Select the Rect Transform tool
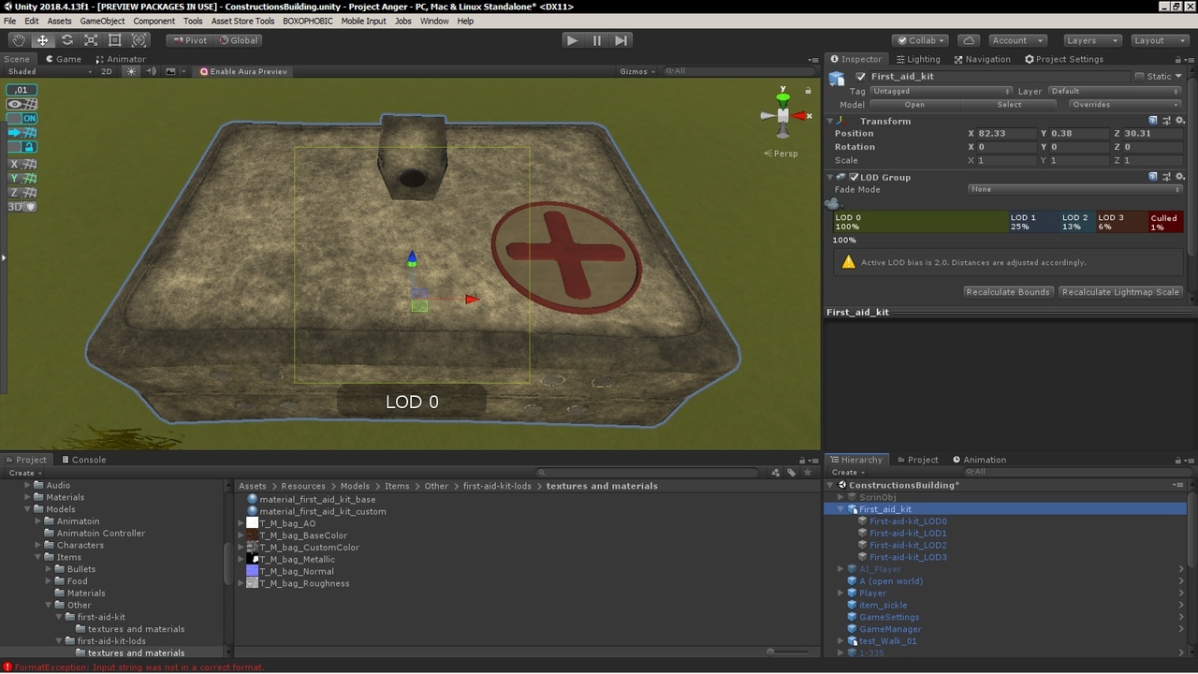This screenshot has height=674, width=1198. 115,40
